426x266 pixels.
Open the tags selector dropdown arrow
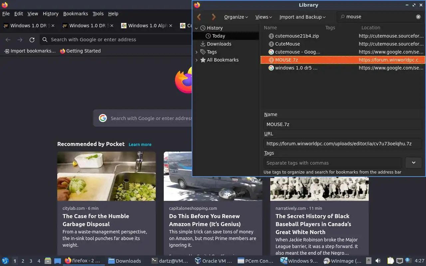click(413, 163)
